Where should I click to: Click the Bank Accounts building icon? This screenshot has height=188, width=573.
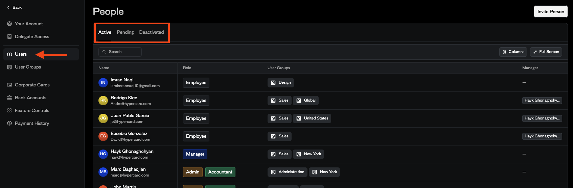9,98
